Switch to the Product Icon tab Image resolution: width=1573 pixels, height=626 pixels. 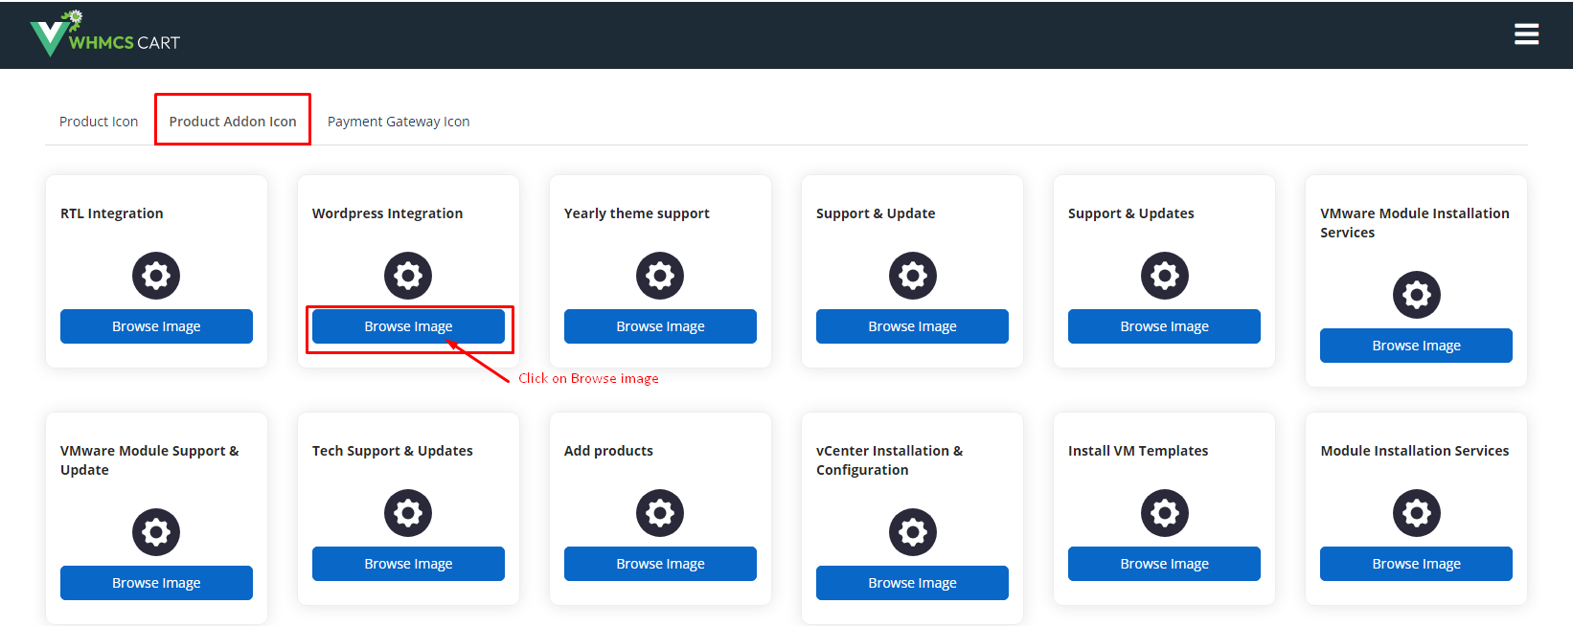[x=99, y=122]
